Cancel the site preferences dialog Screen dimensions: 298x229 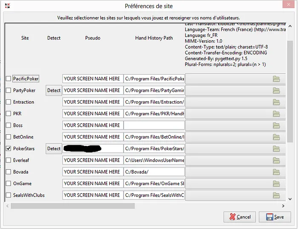(x=240, y=217)
